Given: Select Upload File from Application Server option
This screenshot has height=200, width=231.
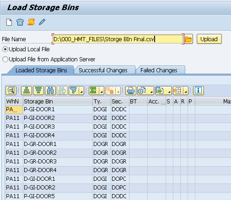Looking at the screenshot, I should click(5, 59).
